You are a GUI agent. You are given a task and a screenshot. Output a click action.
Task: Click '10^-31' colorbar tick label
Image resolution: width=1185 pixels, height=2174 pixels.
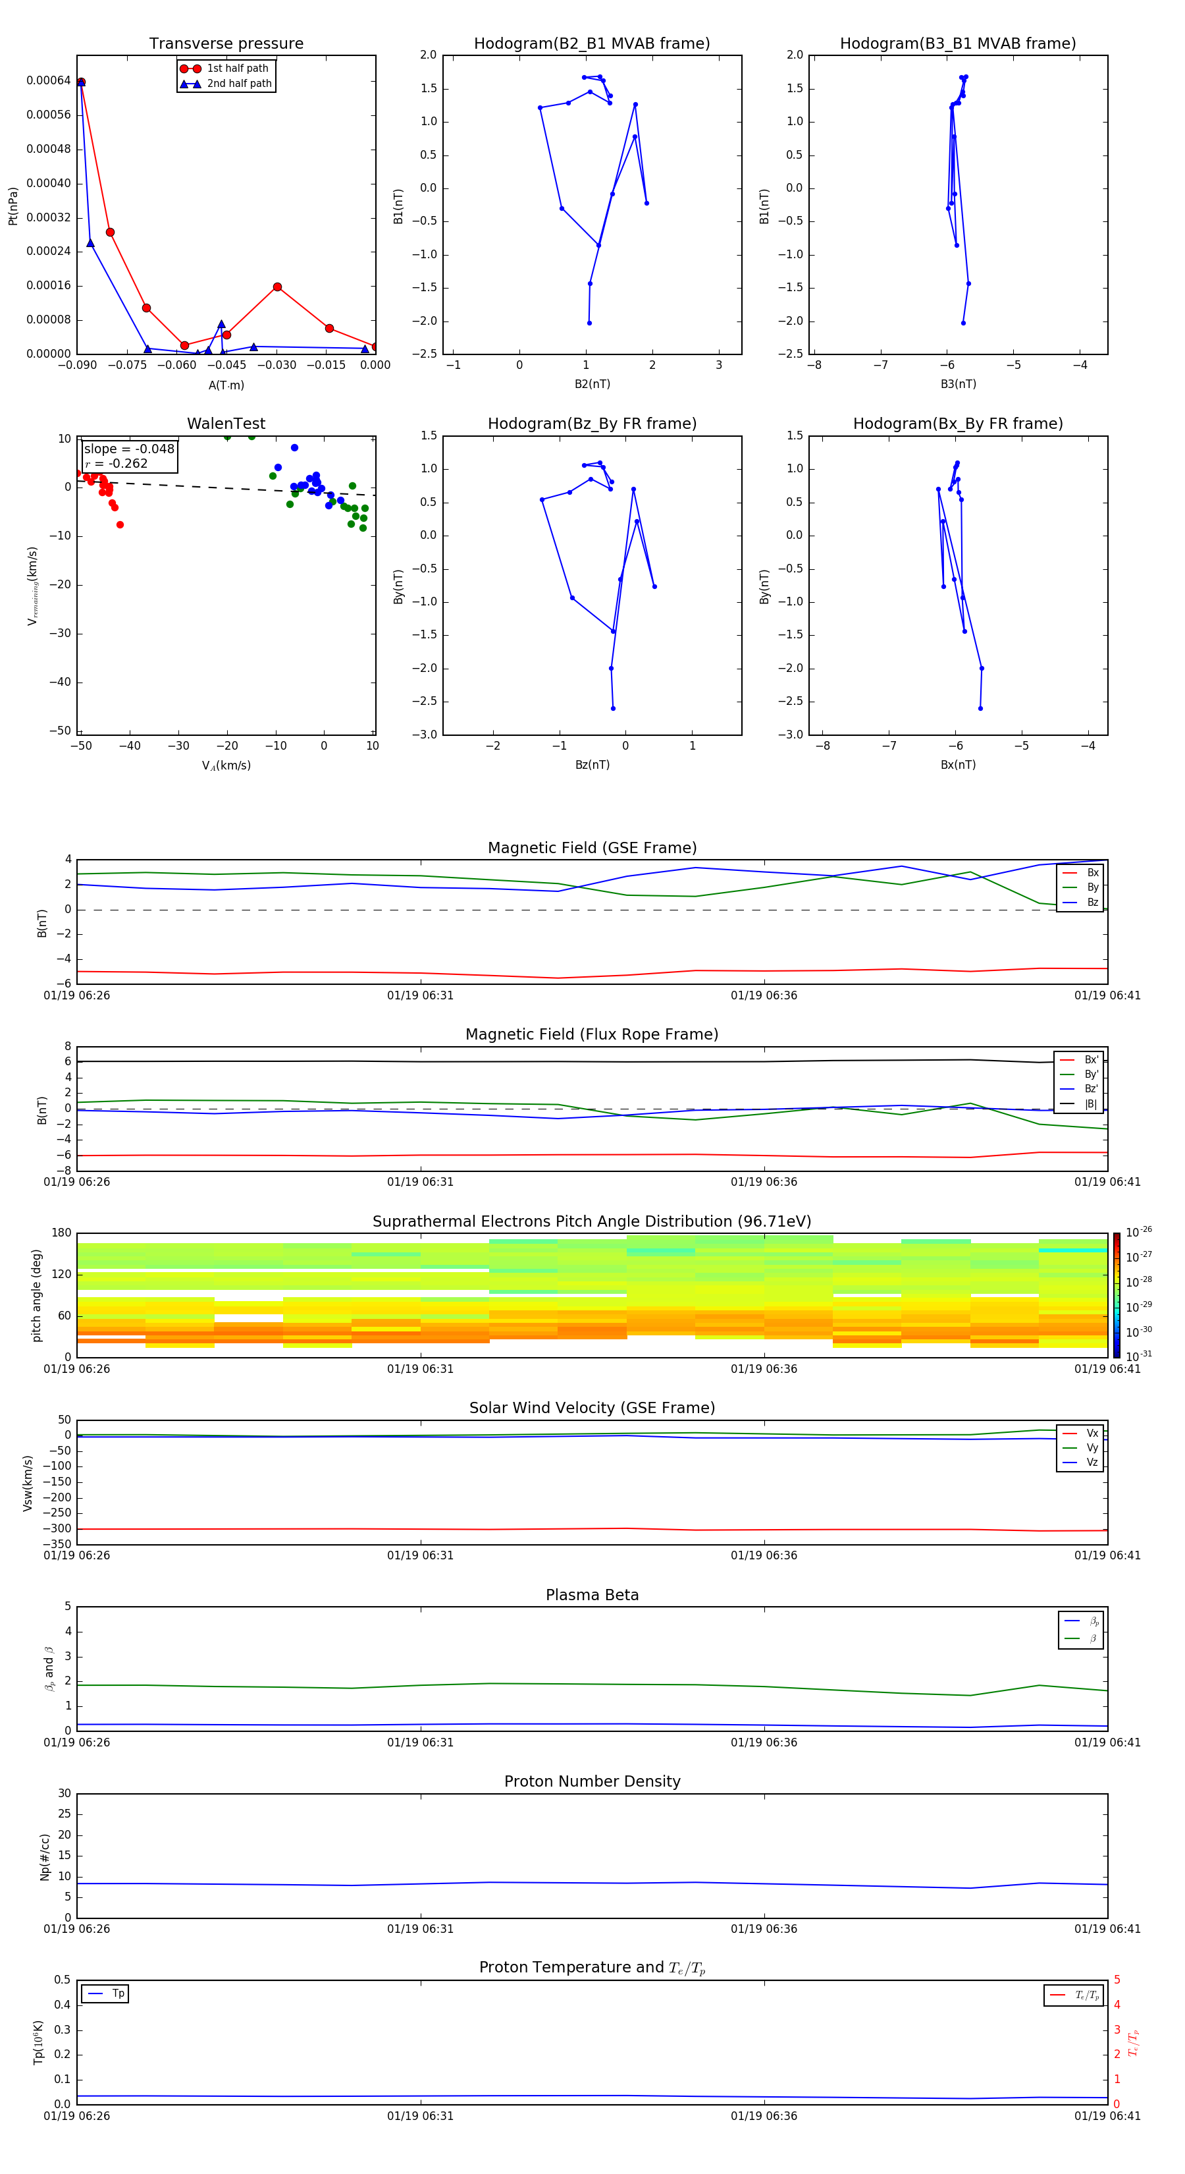(1139, 1356)
